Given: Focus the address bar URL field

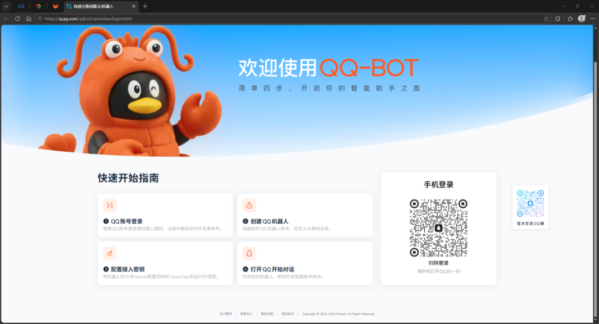Looking at the screenshot, I should 293,19.
